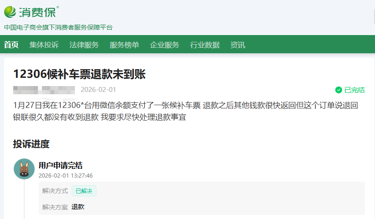Click the donkey user avatar in progress timeline
The image size is (375, 219).
click(24, 169)
